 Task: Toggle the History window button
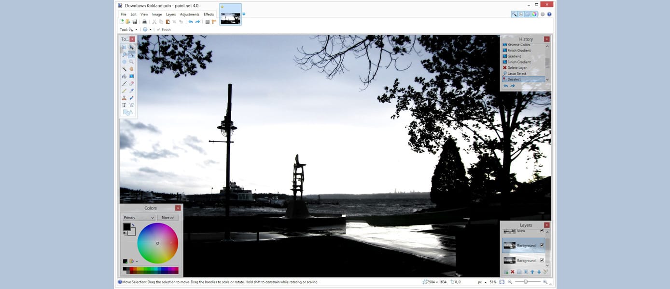[521, 14]
